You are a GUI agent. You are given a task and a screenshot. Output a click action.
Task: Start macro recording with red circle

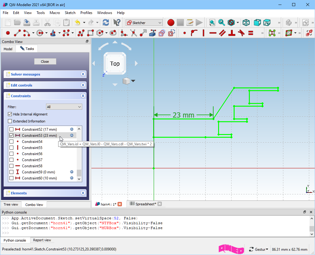click(171, 23)
